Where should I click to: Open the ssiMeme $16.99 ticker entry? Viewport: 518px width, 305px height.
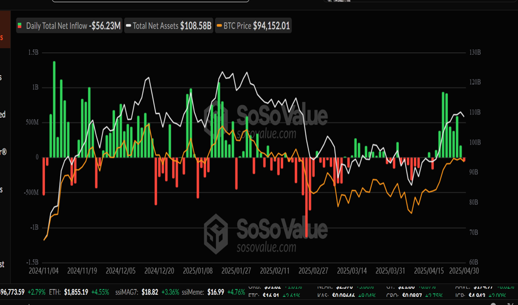[x=215, y=292]
